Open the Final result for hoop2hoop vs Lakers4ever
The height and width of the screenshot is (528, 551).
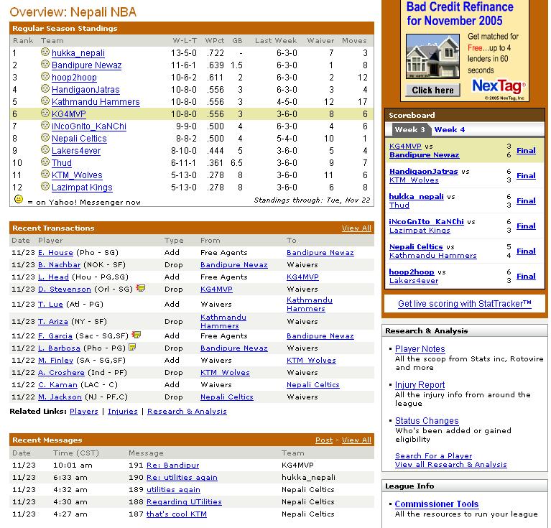[x=526, y=276]
